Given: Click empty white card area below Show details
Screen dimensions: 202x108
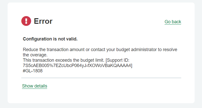Looking at the screenshot, I should tap(101, 96).
